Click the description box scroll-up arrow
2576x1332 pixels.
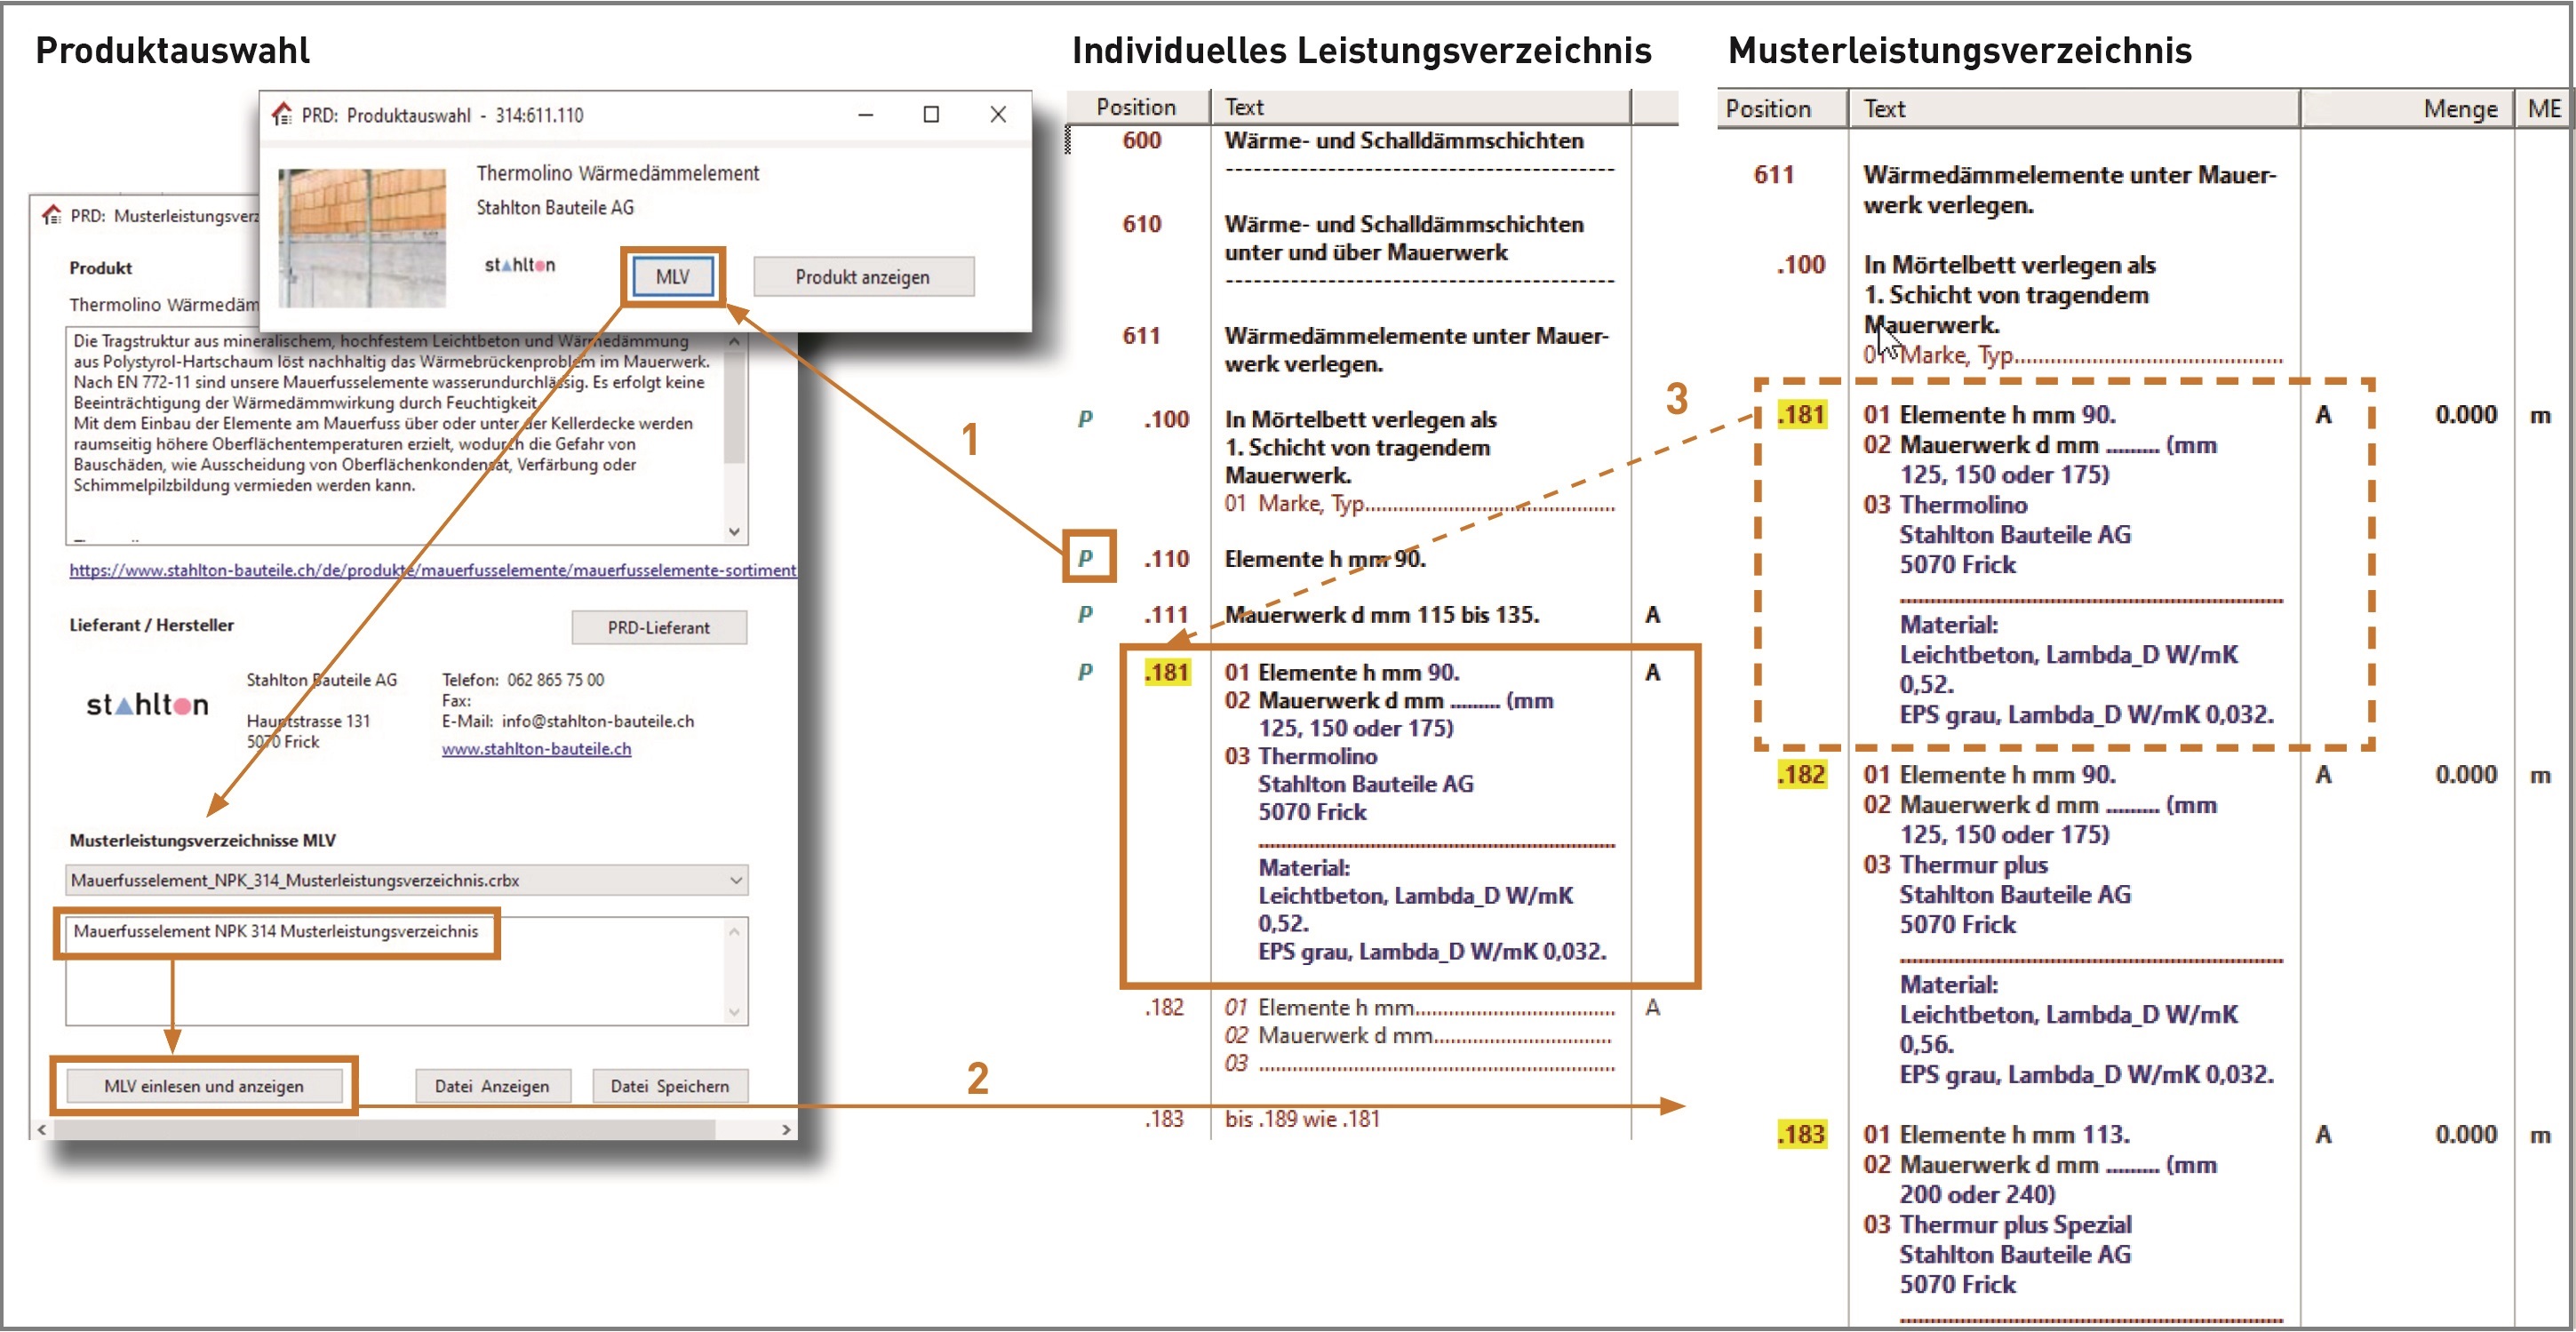pos(735,341)
